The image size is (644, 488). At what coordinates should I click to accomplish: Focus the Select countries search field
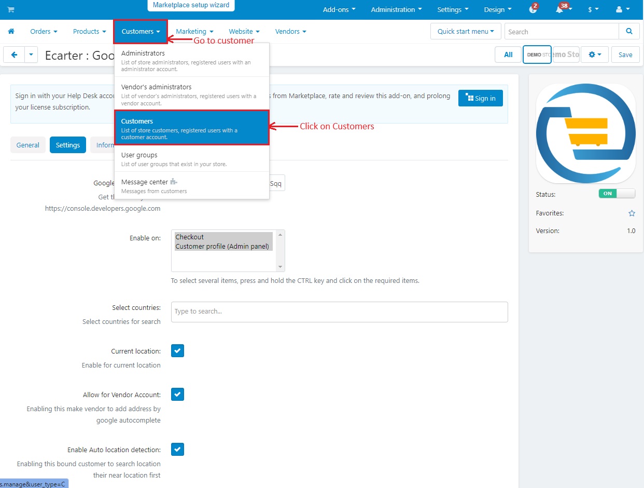tap(340, 311)
